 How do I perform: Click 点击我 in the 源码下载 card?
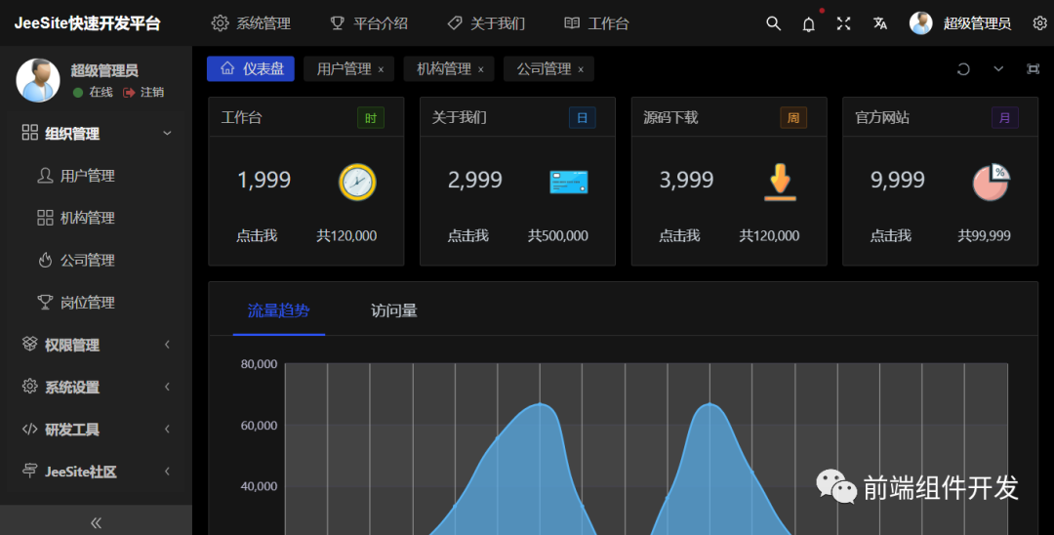[679, 236]
